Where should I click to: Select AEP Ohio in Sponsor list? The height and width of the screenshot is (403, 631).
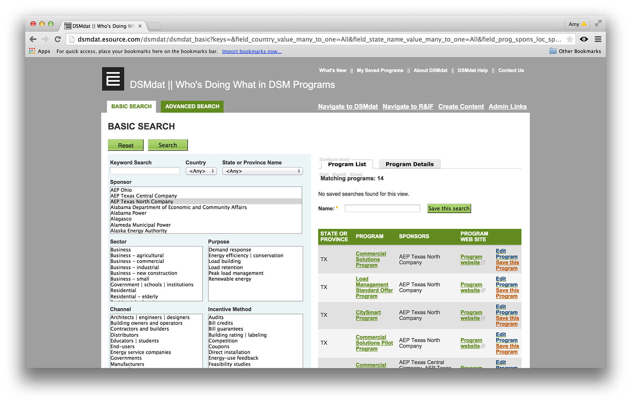[x=206, y=190]
